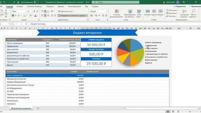Image resolution: width=201 pixels, height=113 pixels.
Task: Toggle italic formatting button
Action: point(16,15)
